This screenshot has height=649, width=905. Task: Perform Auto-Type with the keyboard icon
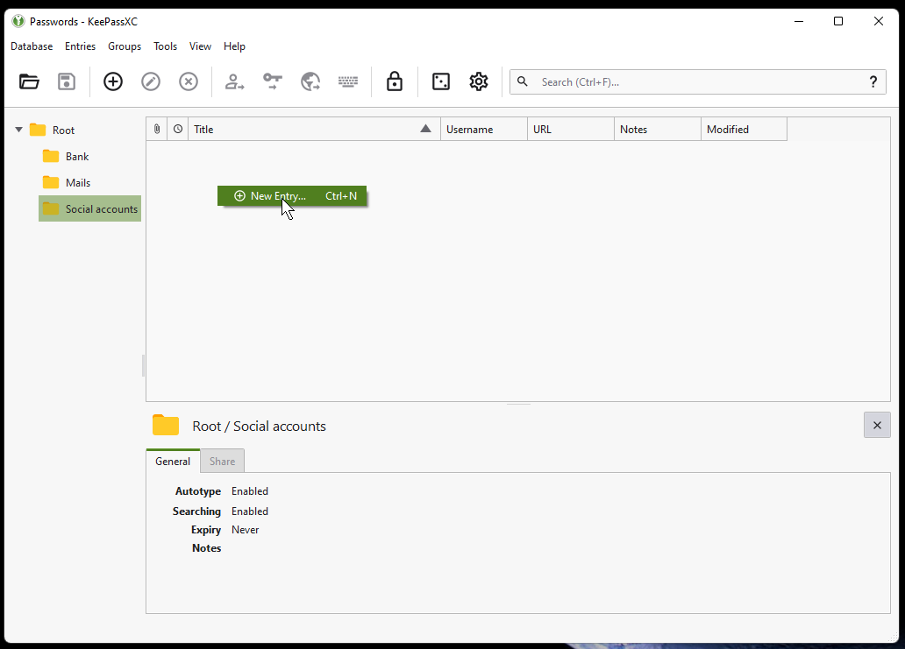348,81
